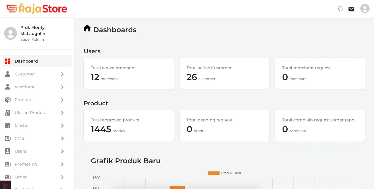Click the Prof. Monty McLaughlin name

pos(33,30)
